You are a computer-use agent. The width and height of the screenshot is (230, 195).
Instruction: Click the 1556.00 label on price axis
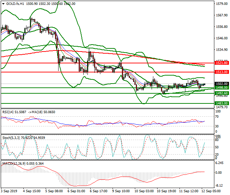point(222,27)
